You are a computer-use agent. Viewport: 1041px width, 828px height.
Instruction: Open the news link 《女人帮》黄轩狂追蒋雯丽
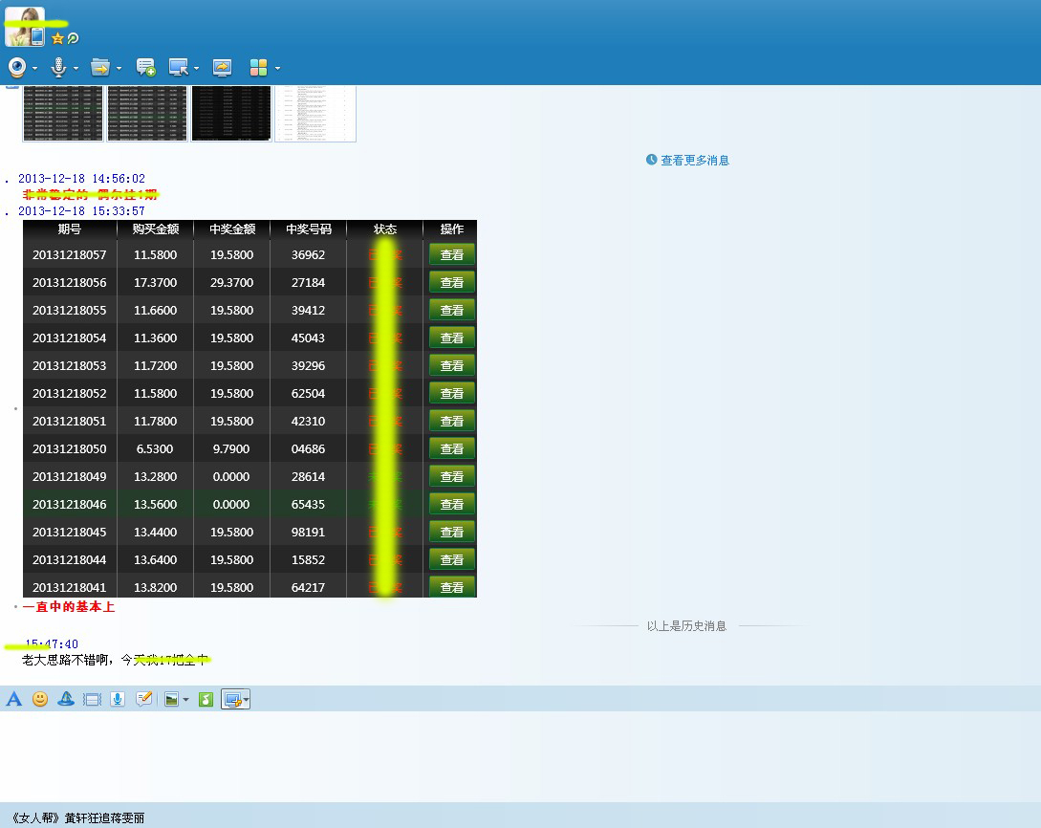(x=77, y=818)
